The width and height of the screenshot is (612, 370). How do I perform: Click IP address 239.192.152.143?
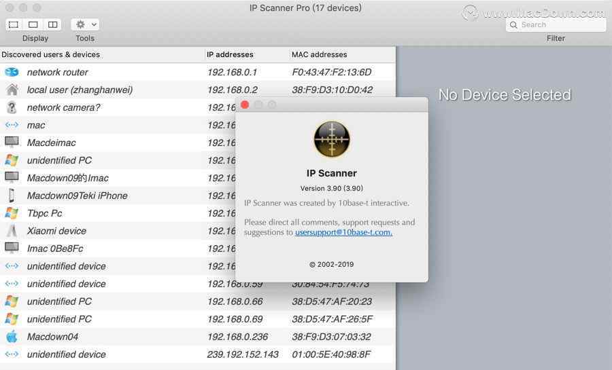coord(243,354)
